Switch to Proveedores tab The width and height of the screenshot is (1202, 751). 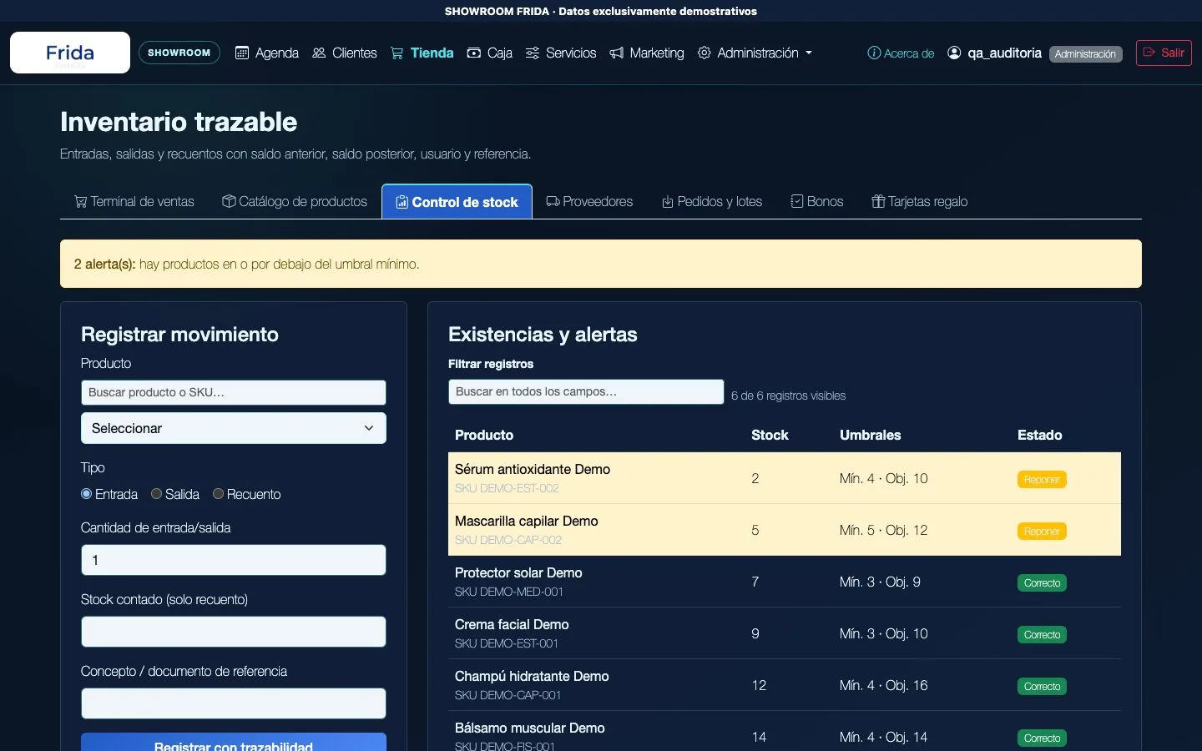click(589, 201)
